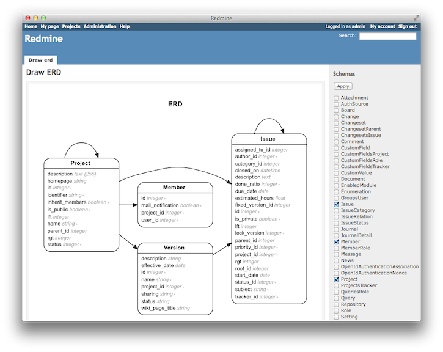The height and width of the screenshot is (352, 443).
Task: Click the Home link in top menu
Action: pos(31,26)
